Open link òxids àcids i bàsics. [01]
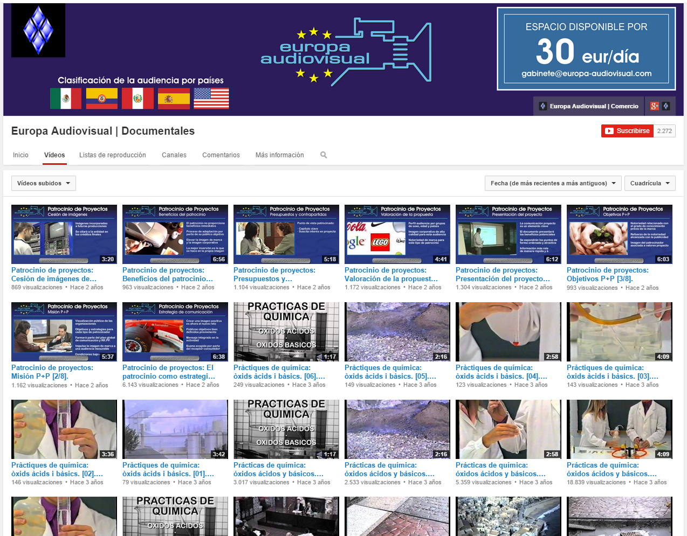The image size is (687, 536). pos(168,470)
